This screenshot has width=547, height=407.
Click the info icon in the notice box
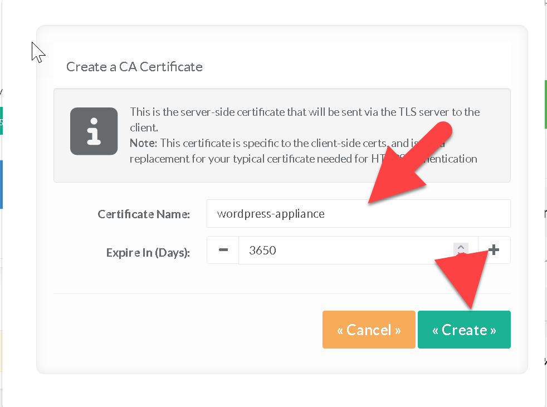pyautogui.click(x=94, y=131)
